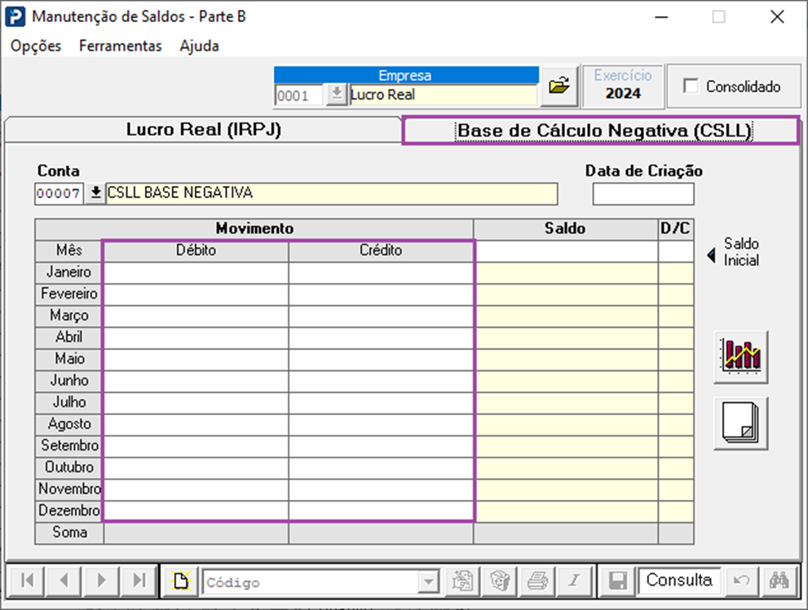Image resolution: width=808 pixels, height=610 pixels.
Task: Click the Exercício 2024 field
Action: (622, 86)
